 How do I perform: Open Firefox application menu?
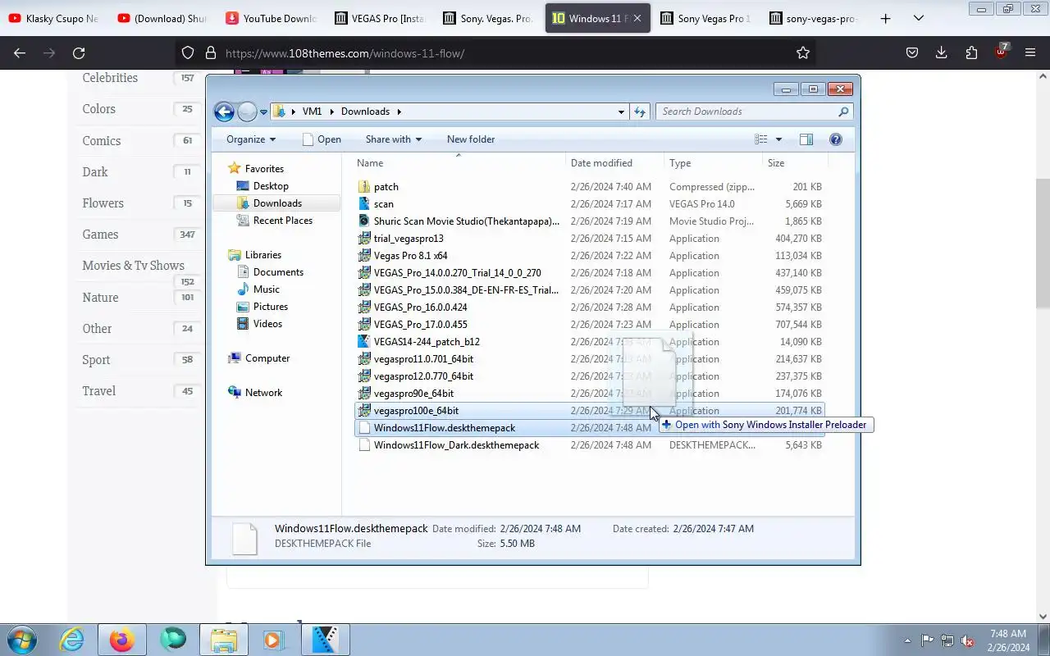click(x=1030, y=53)
